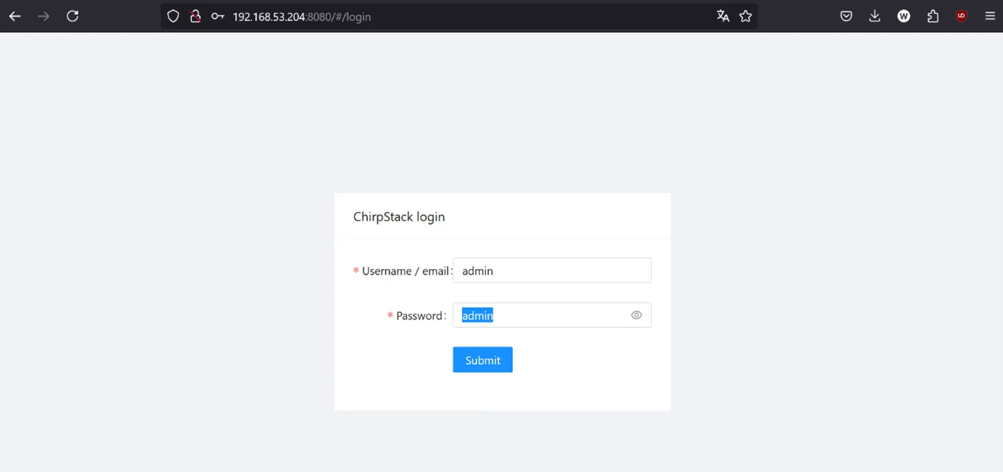1003x472 pixels.
Task: Save page to Pocket
Action: 846,16
